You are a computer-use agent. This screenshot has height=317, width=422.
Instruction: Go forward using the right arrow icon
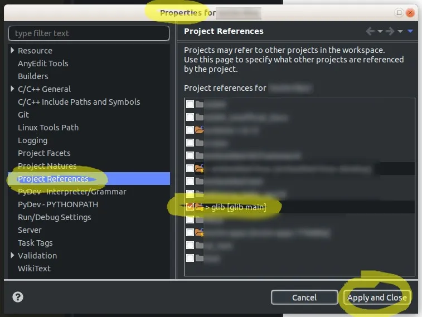point(390,31)
